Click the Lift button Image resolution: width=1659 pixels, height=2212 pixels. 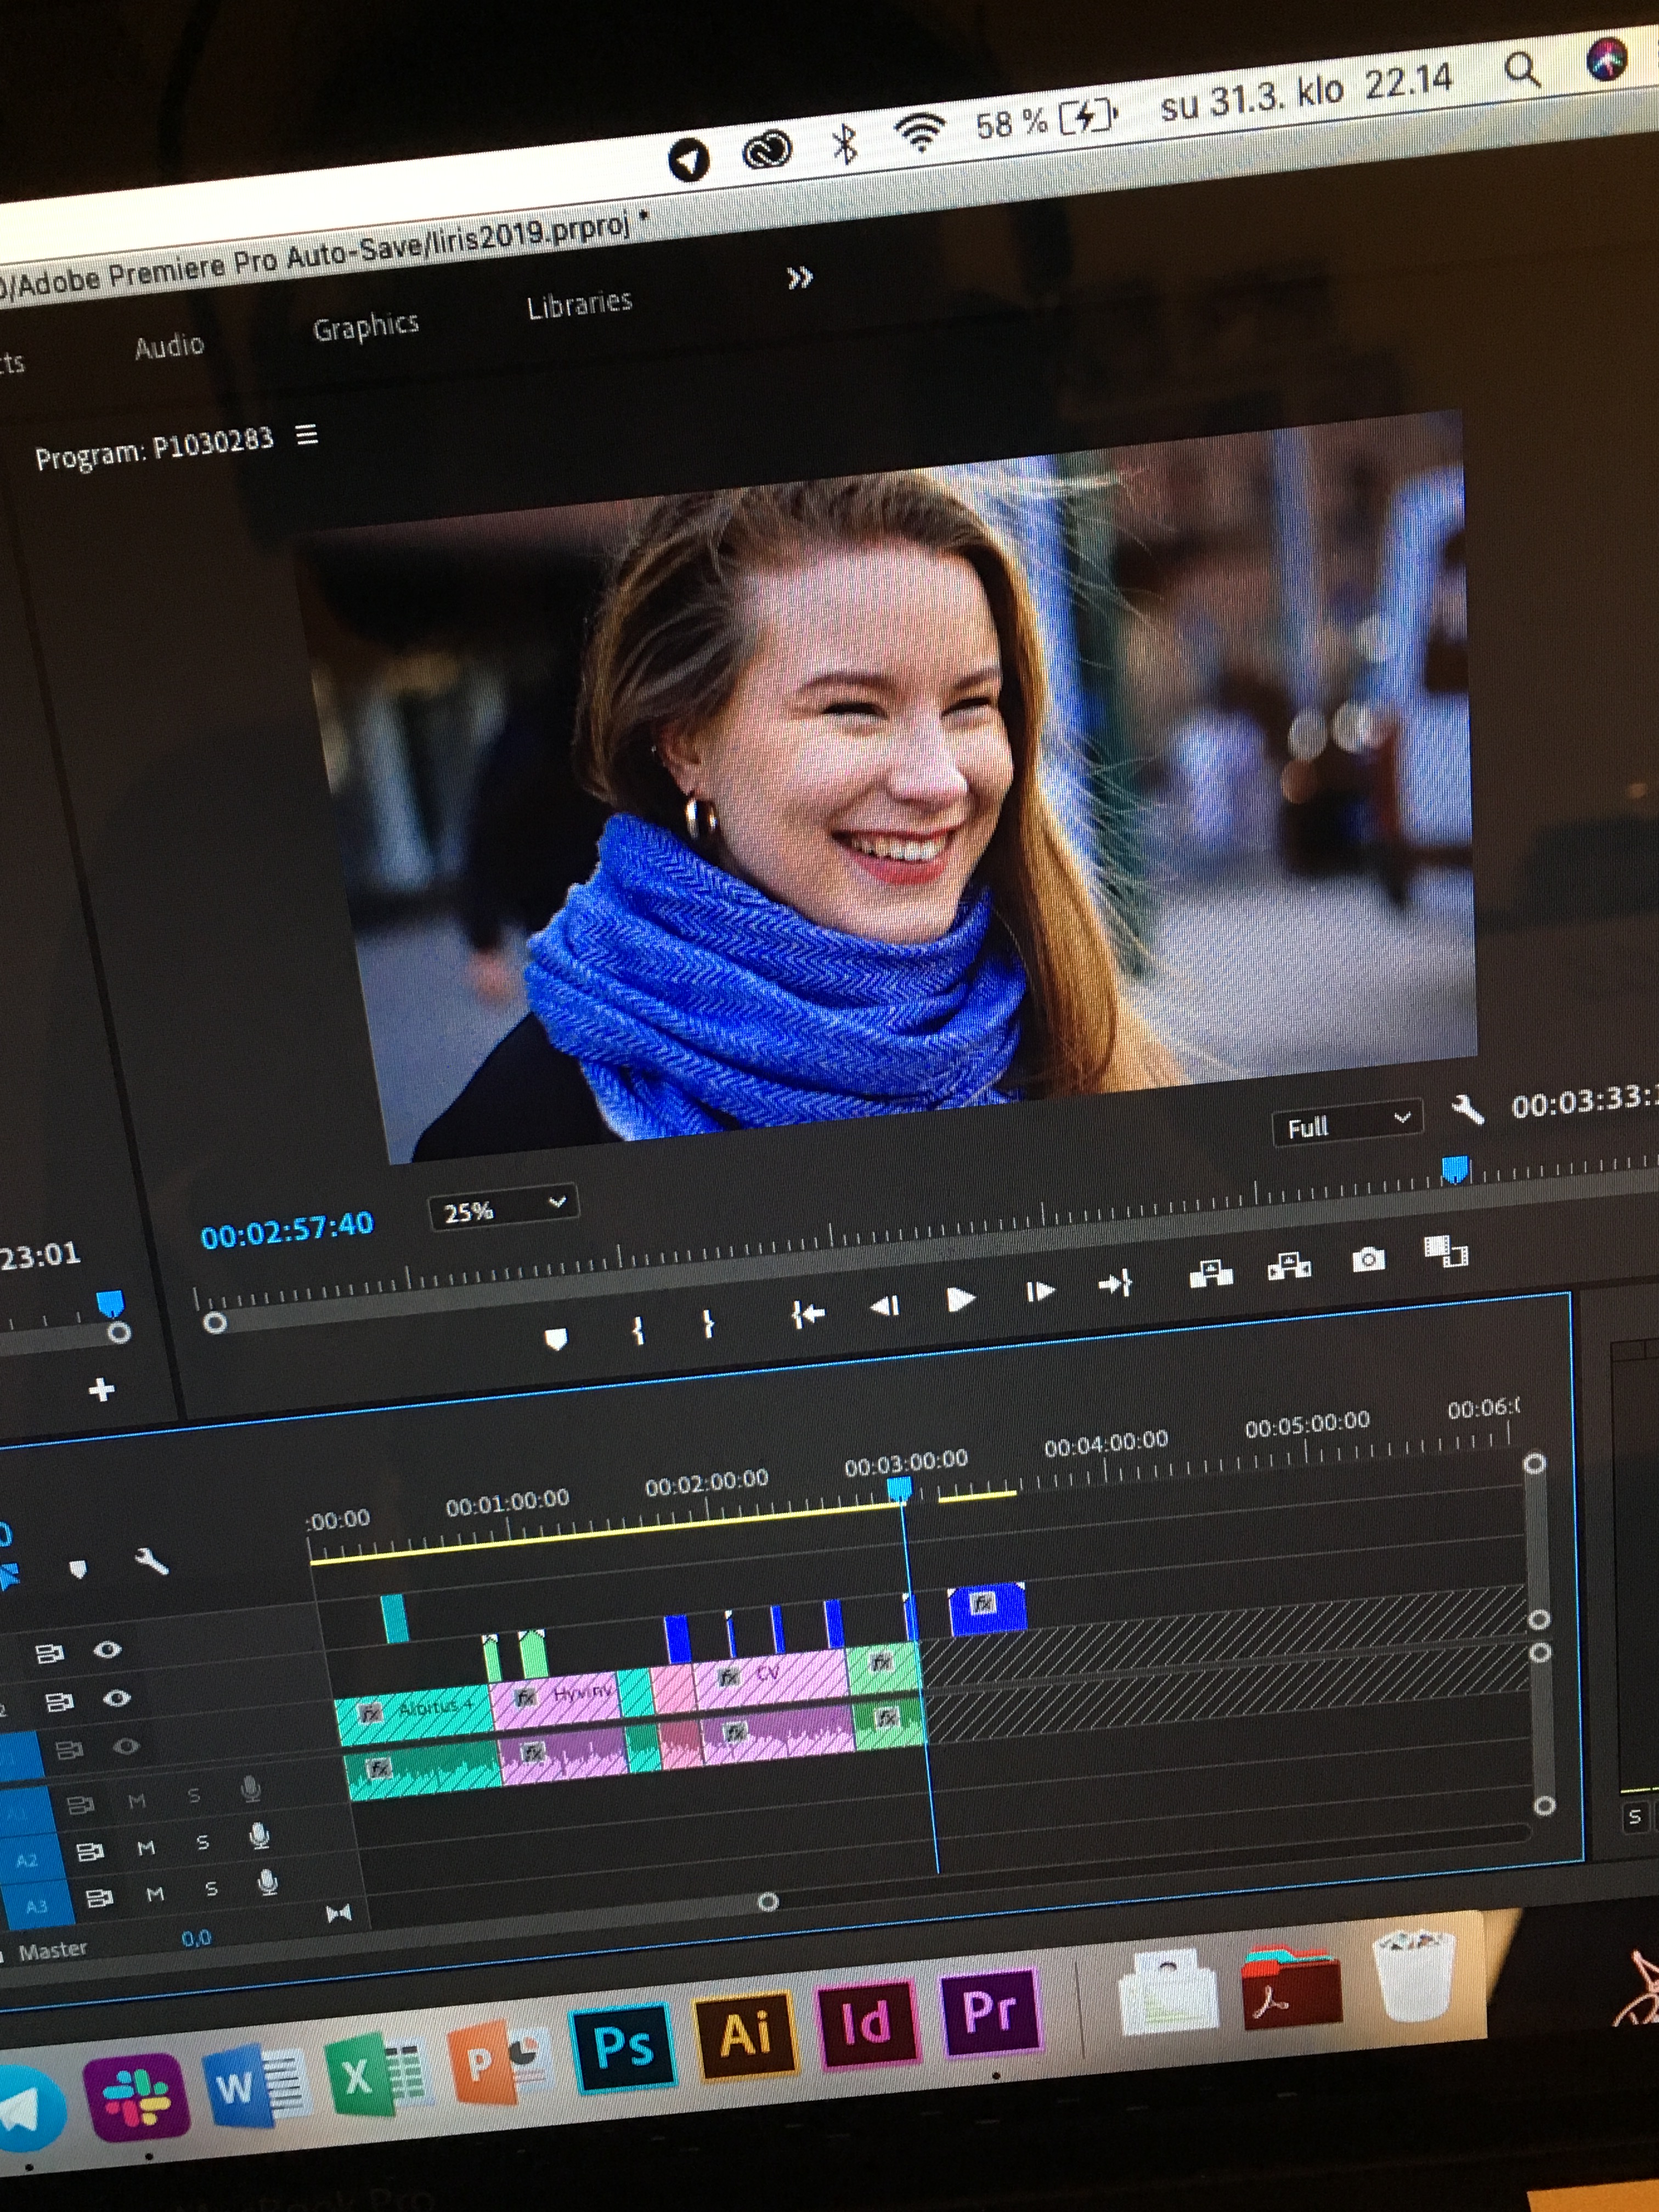point(1211,1273)
